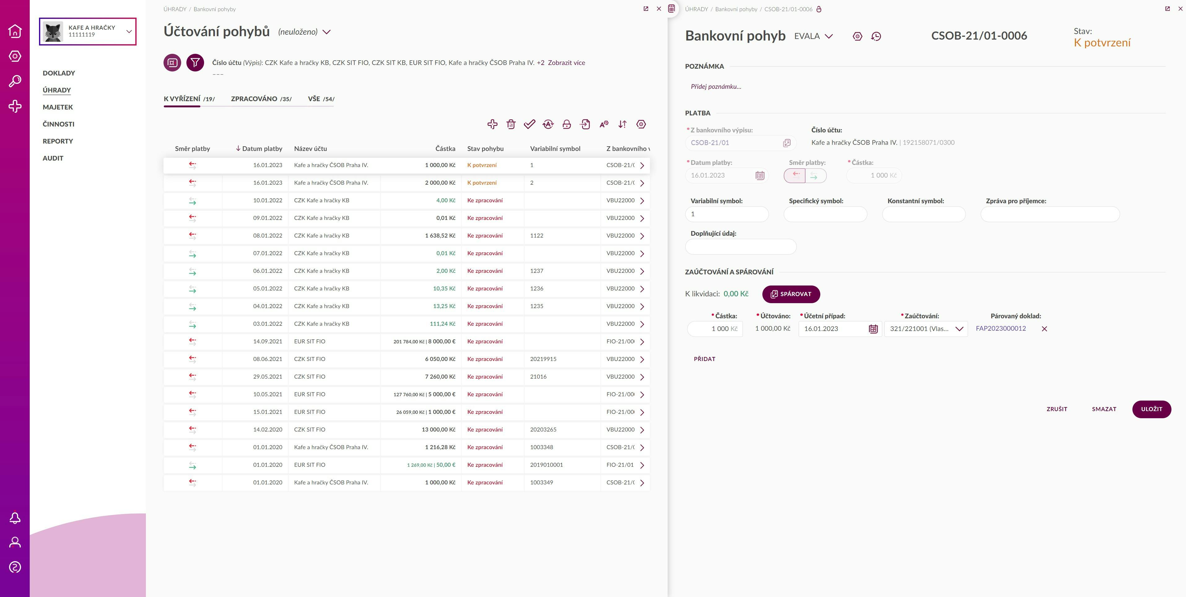Open the funnel filter icon
The image size is (1186, 597).
tap(195, 62)
